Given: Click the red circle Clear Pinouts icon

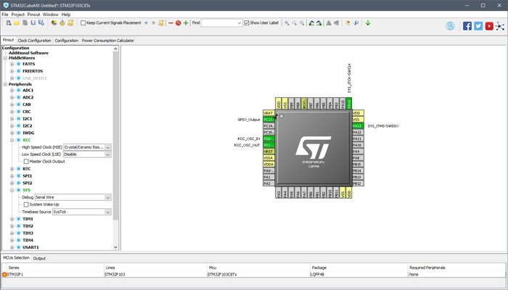Looking at the screenshot, I should 179,23.
